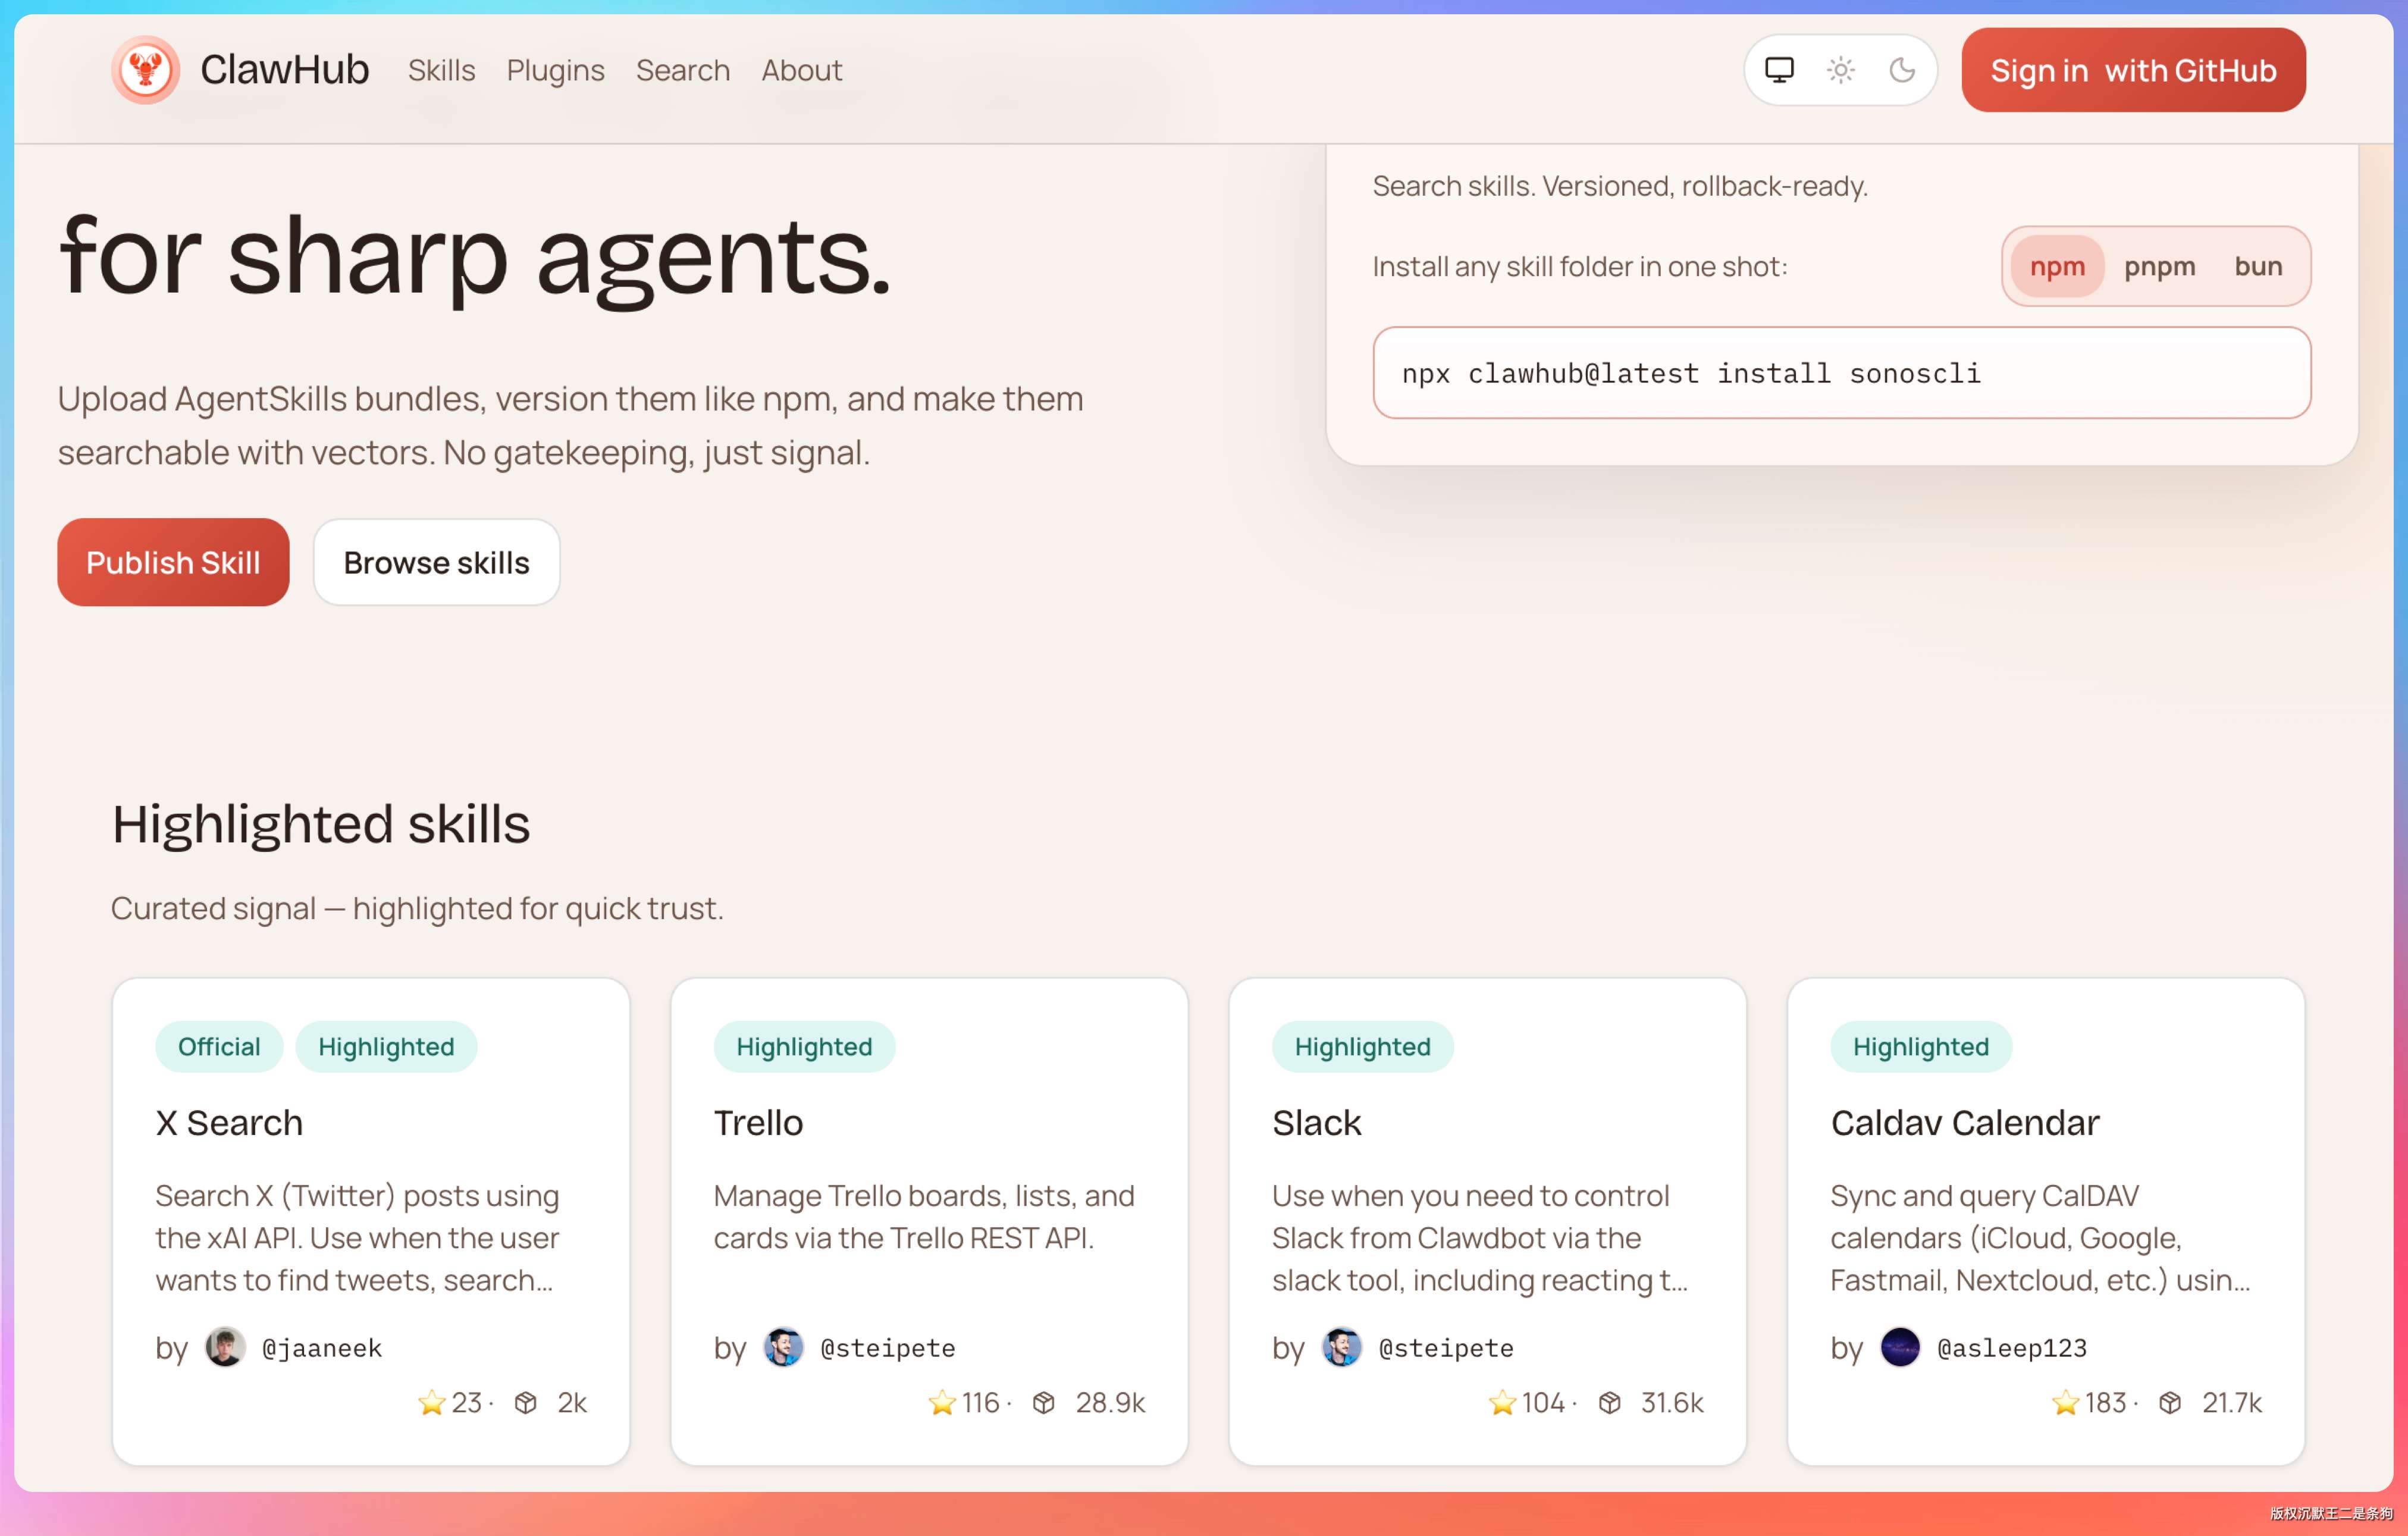Go to Search page in navigation
2408x1536 pixels.
[x=683, y=70]
